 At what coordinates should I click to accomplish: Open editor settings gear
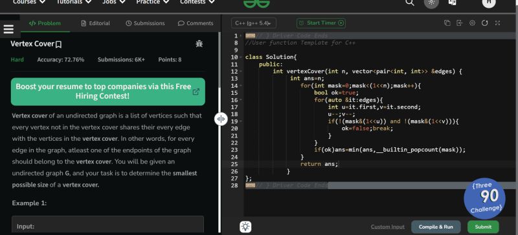[473, 23]
